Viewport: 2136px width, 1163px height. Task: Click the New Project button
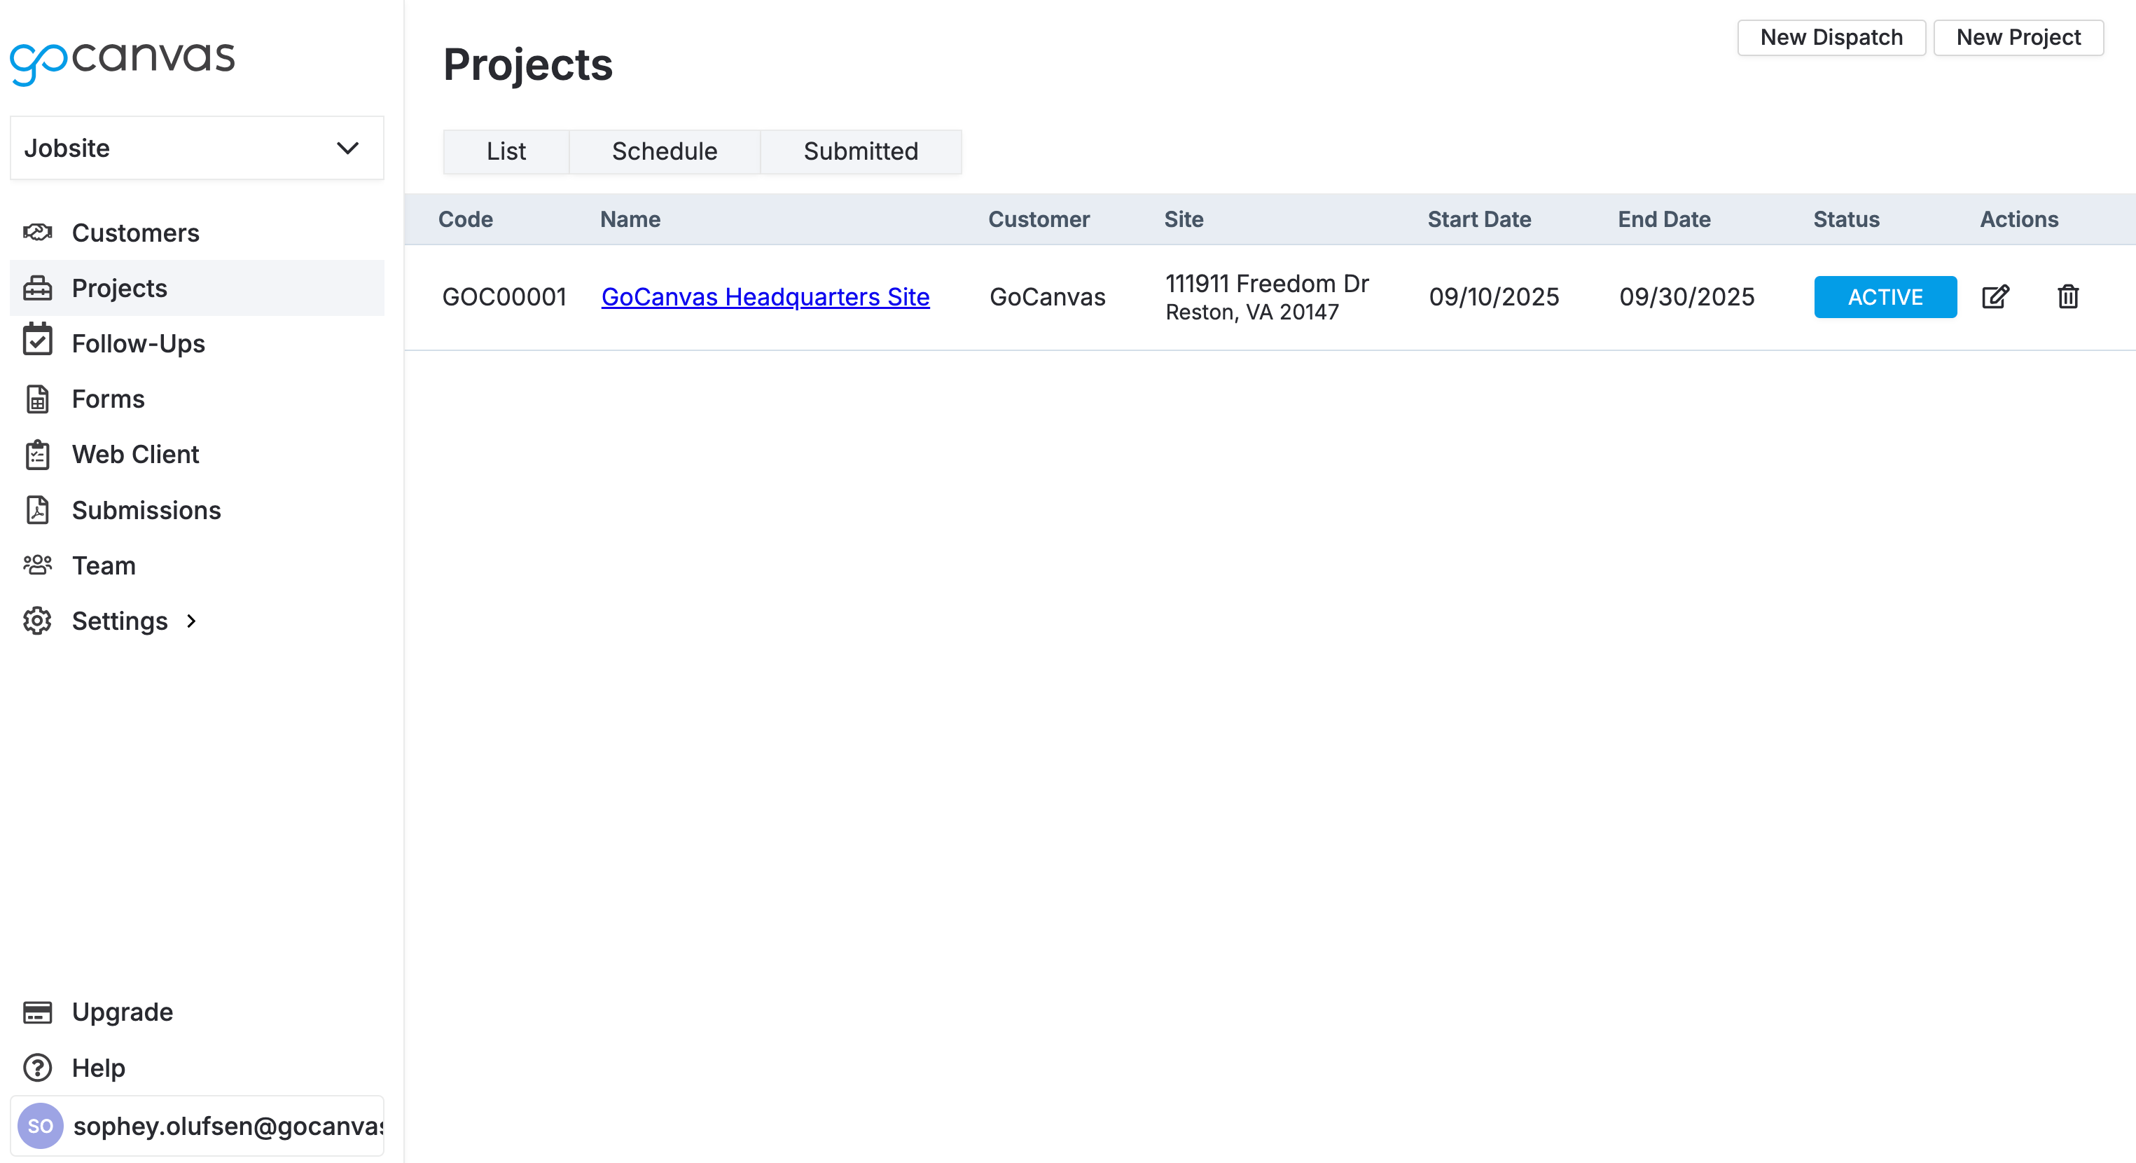(x=2018, y=37)
